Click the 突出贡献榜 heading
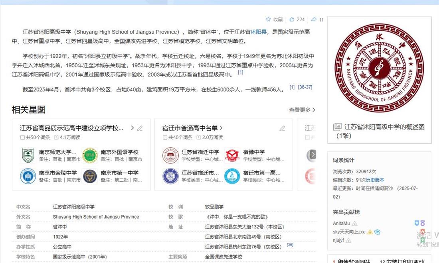 (346, 212)
